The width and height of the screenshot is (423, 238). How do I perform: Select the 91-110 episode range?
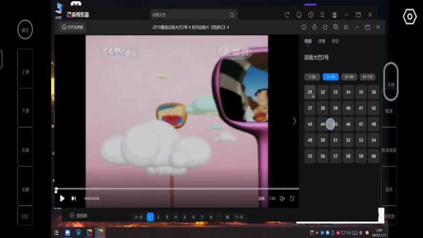point(367,77)
